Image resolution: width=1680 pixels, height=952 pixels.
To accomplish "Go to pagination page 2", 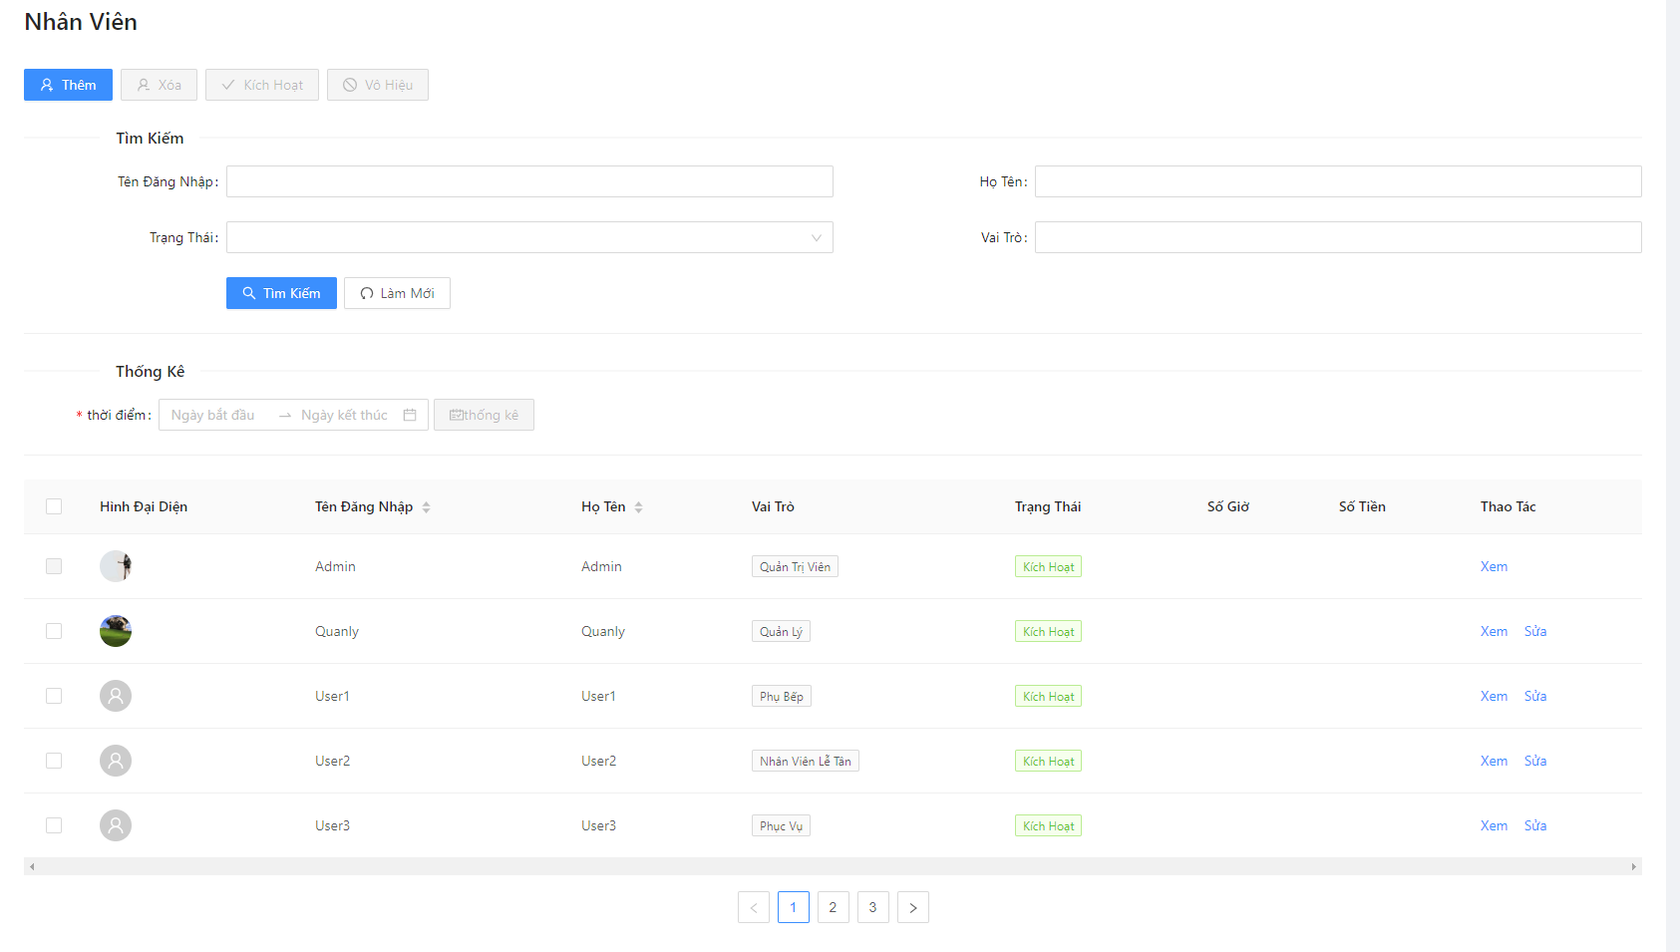I will [x=834, y=907].
